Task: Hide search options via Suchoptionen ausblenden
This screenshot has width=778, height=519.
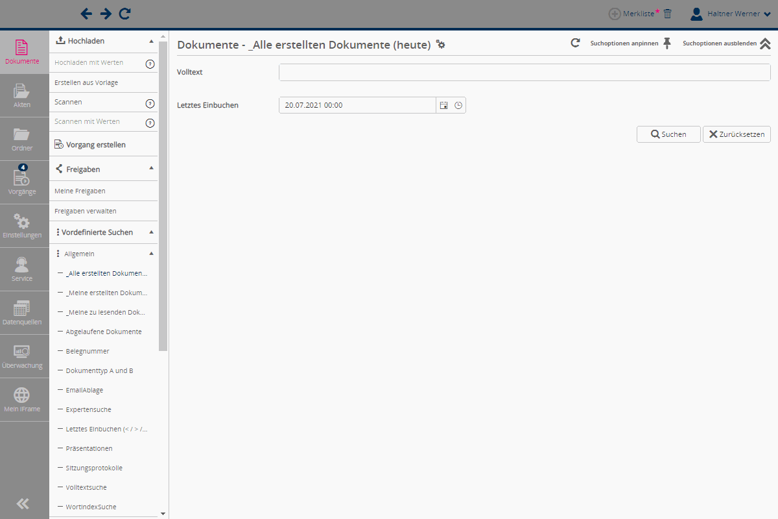Action: pos(765,43)
